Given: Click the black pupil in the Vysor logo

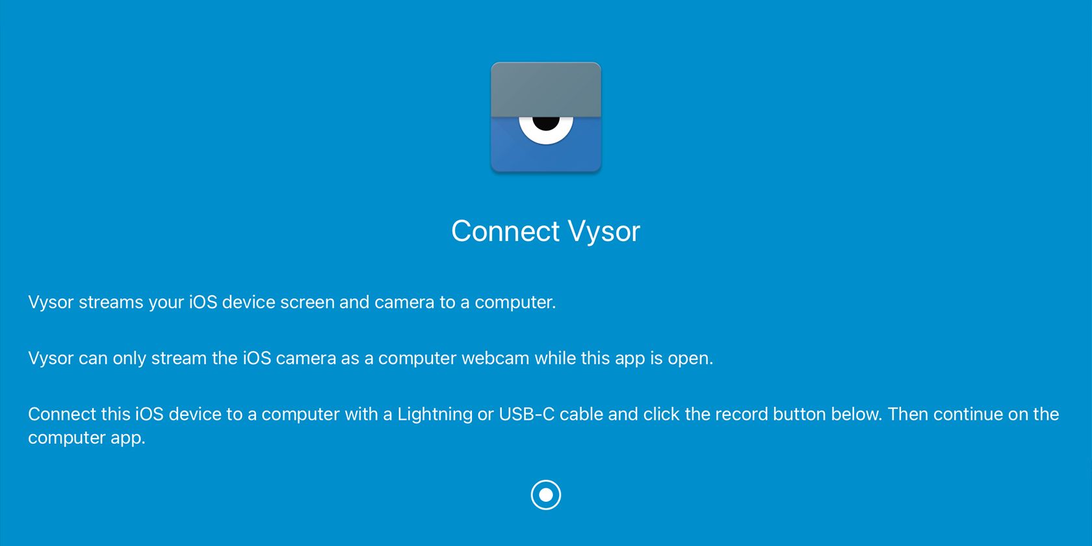Looking at the screenshot, I should click(546, 122).
